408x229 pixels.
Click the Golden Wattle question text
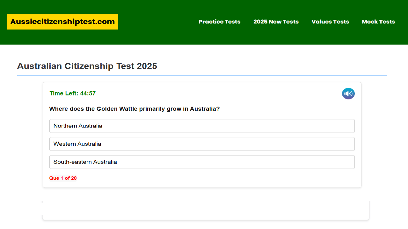(x=134, y=109)
